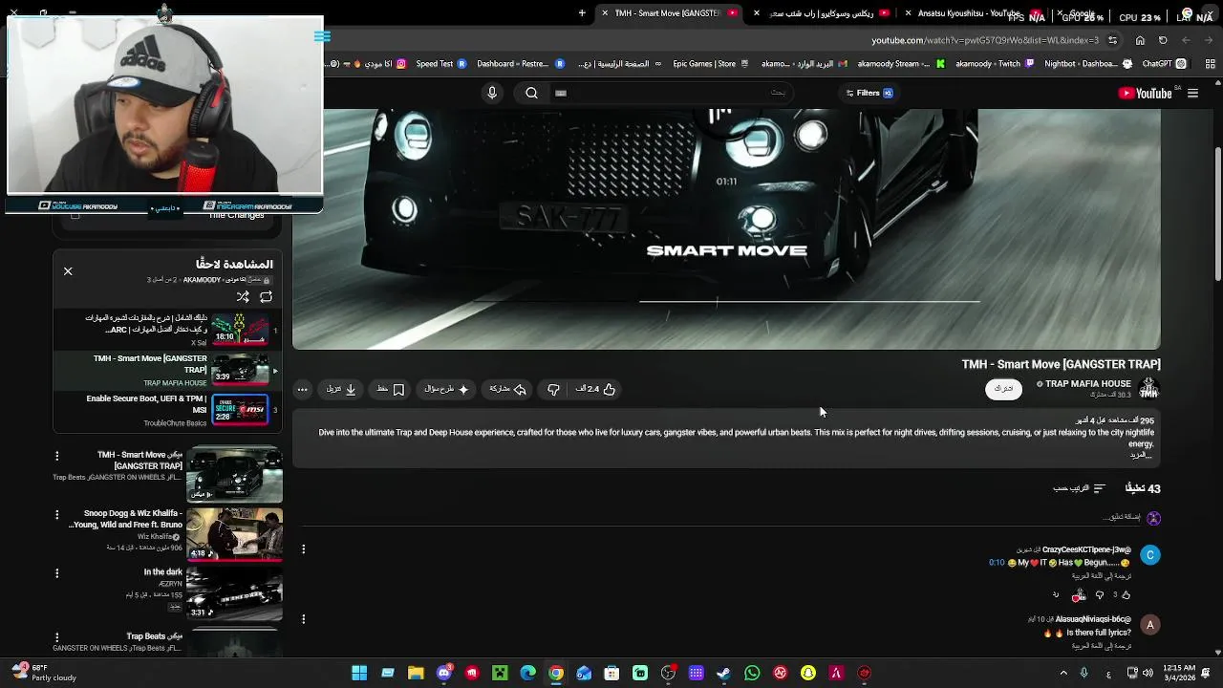Open the ChatGPT bookmark

(x=1164, y=64)
